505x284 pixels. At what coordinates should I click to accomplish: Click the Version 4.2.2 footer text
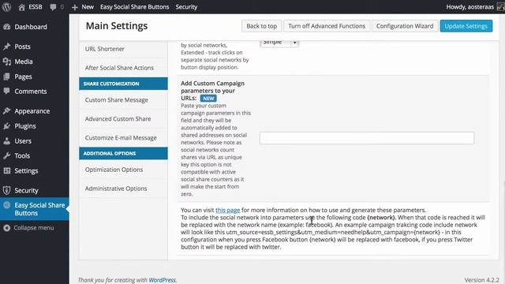481,280
